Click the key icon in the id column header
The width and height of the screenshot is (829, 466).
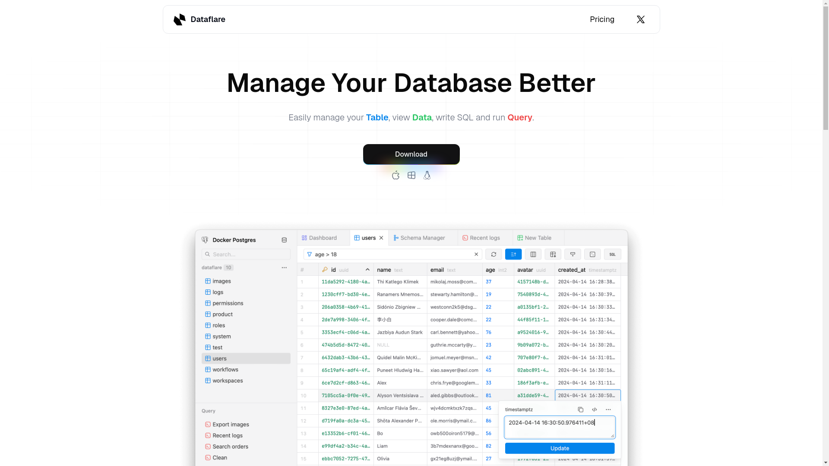(325, 270)
